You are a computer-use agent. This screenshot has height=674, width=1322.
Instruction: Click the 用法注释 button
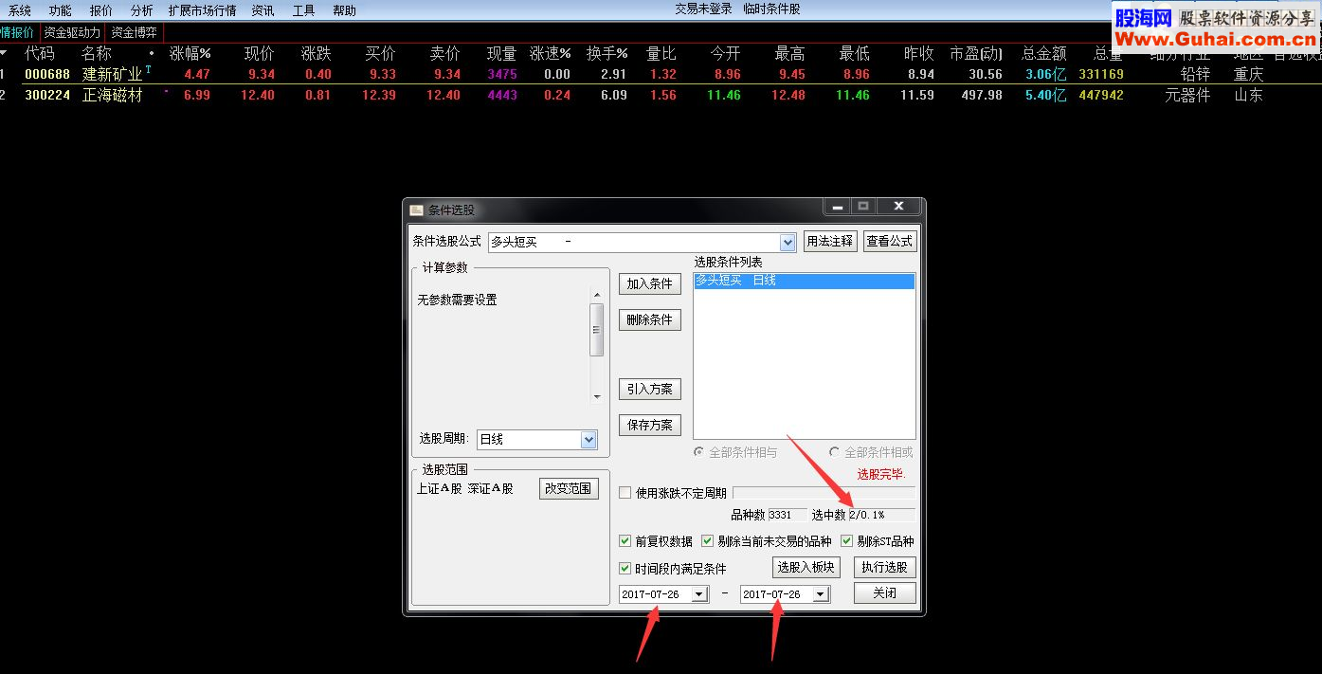[x=830, y=241]
